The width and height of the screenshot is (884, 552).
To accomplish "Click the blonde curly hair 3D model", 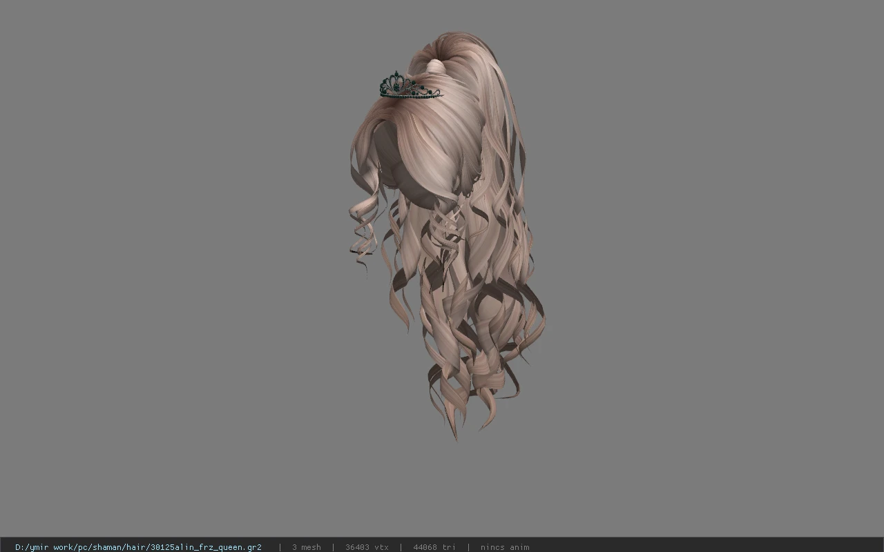I will point(448,235).
